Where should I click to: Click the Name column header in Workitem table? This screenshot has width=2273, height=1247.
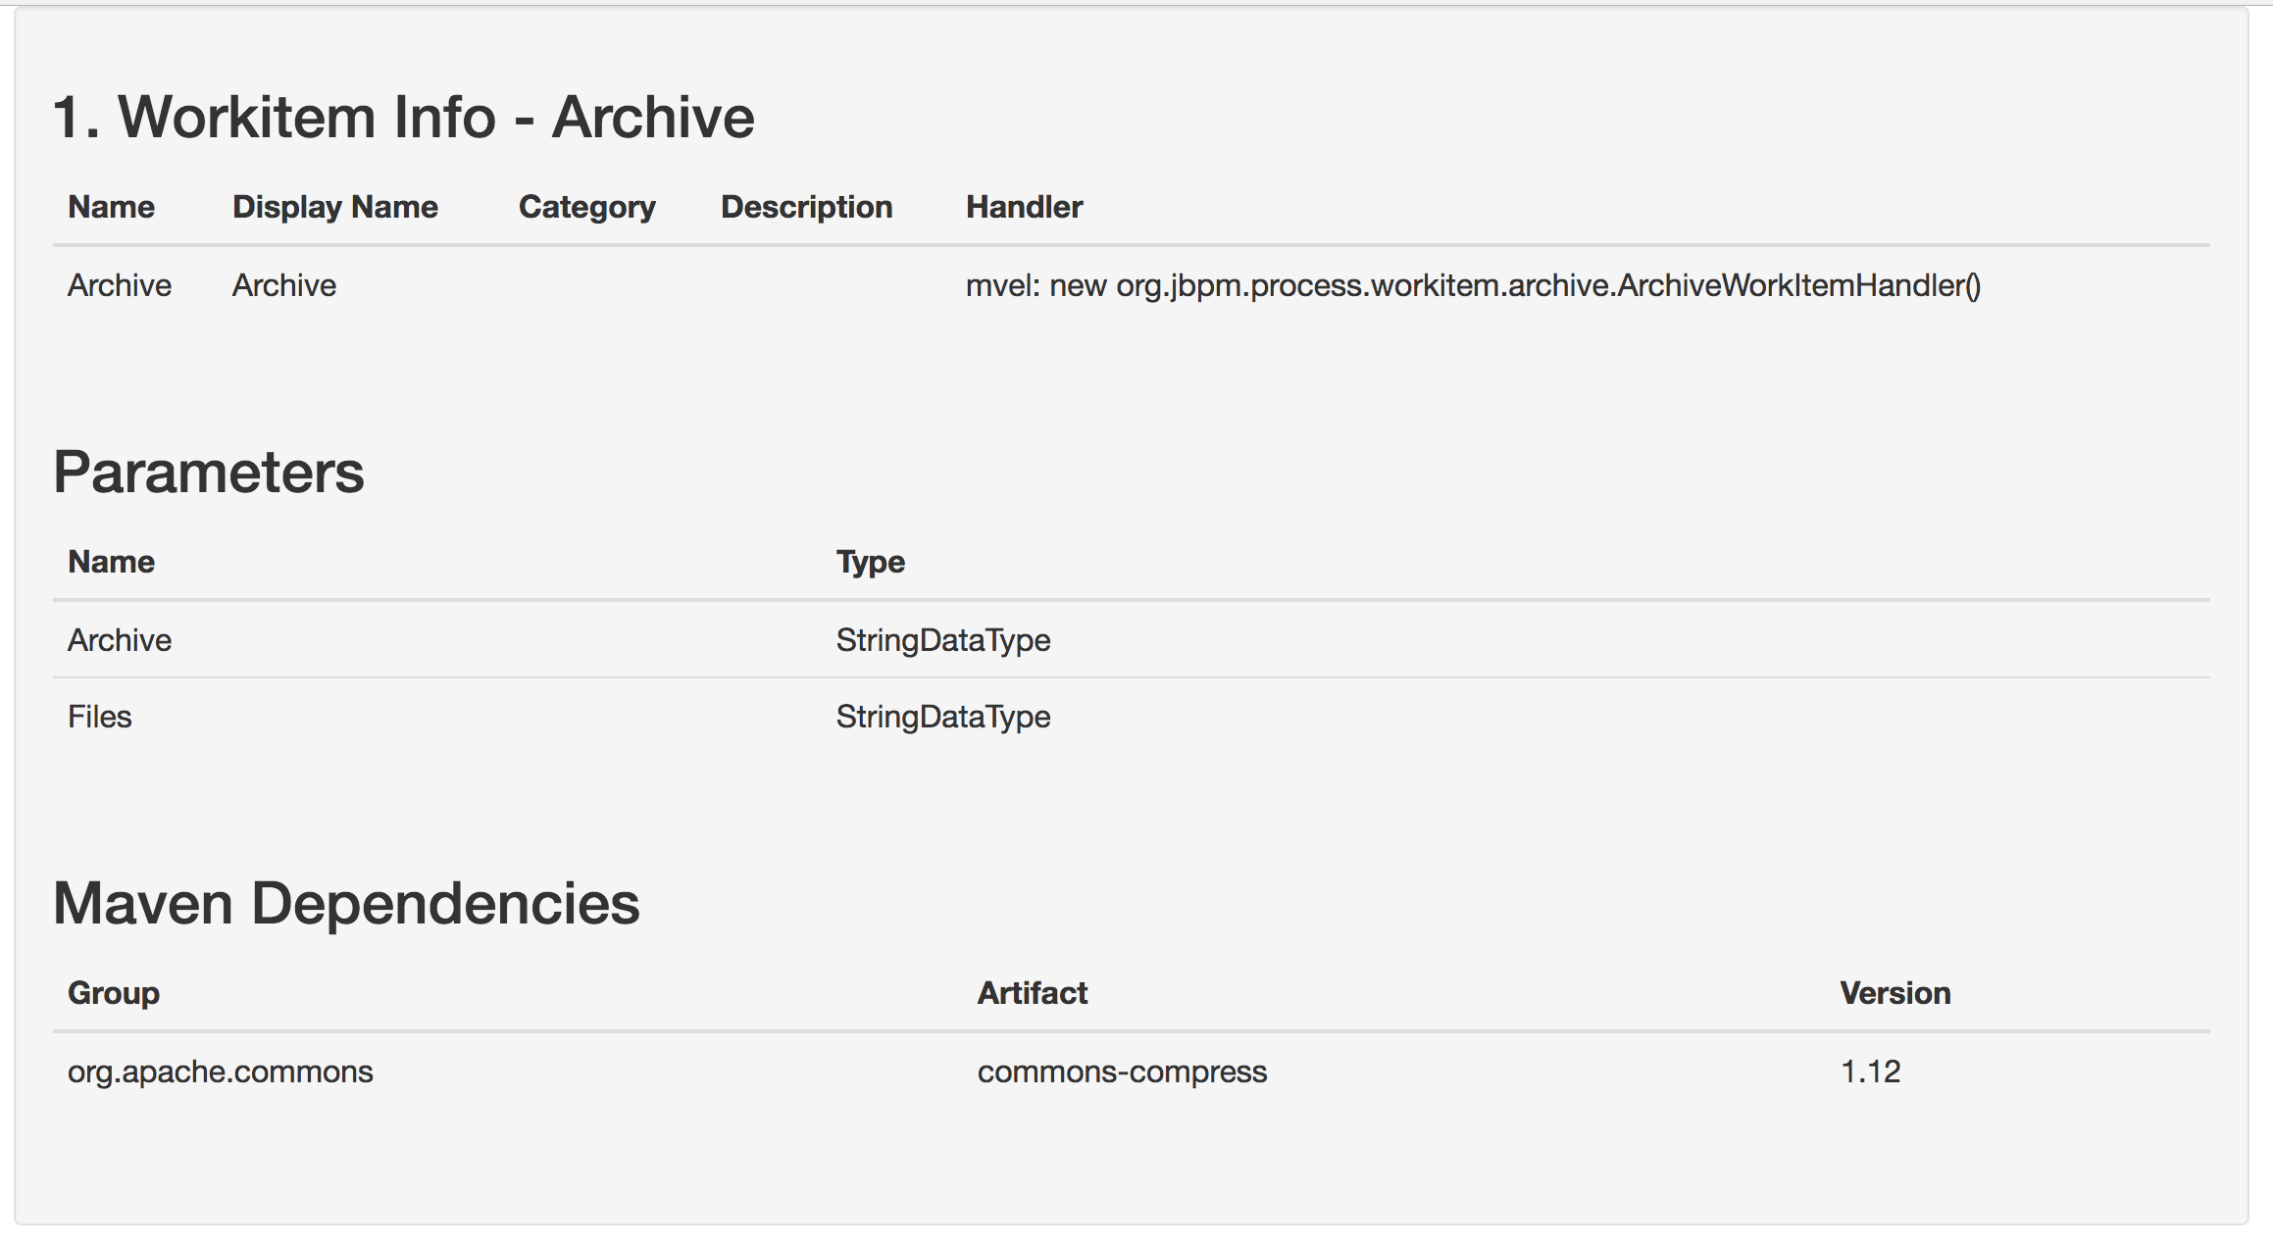(111, 207)
